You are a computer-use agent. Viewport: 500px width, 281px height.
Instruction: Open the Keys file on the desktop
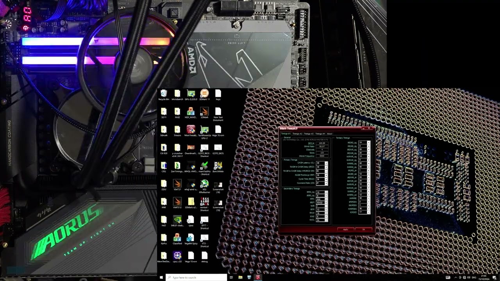(218, 95)
